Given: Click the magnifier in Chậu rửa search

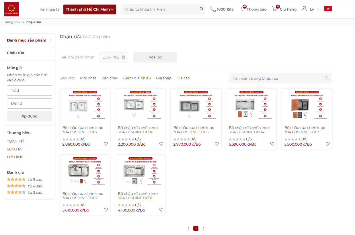Looking at the screenshot, I should pyautogui.click(x=327, y=78).
